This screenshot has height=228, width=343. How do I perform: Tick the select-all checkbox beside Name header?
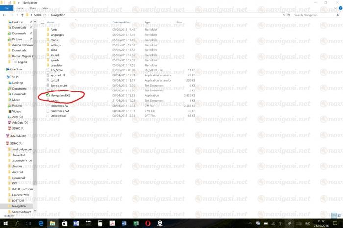pyautogui.click(x=43, y=23)
